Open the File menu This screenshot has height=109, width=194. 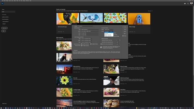(x=3, y=1)
